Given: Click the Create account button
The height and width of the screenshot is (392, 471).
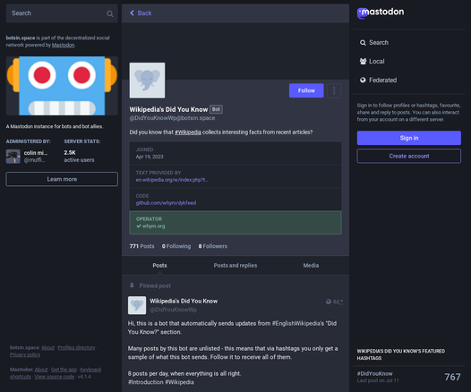Looking at the screenshot, I should click(x=409, y=156).
